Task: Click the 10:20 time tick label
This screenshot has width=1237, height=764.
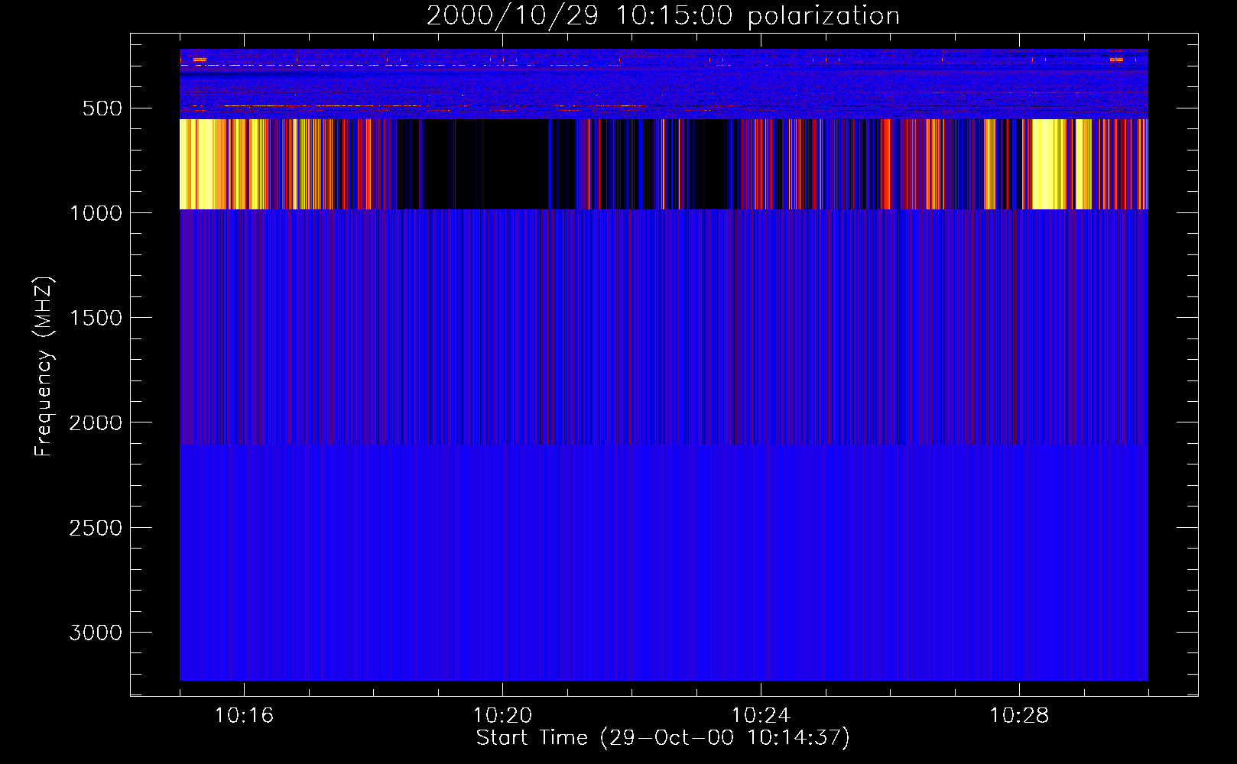Action: [x=502, y=716]
